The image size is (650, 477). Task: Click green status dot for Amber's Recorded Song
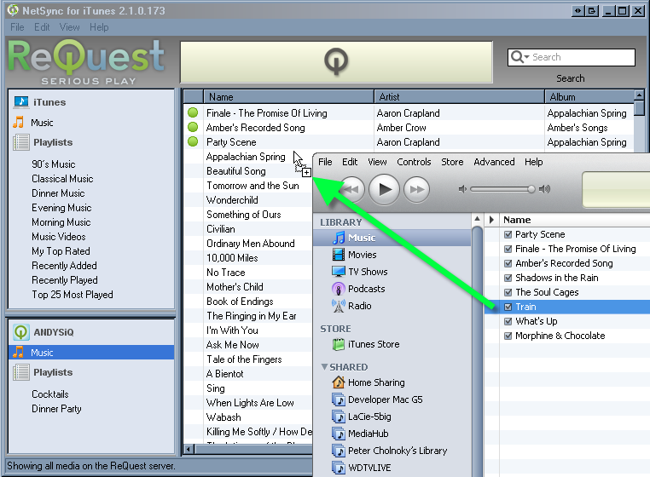(193, 127)
